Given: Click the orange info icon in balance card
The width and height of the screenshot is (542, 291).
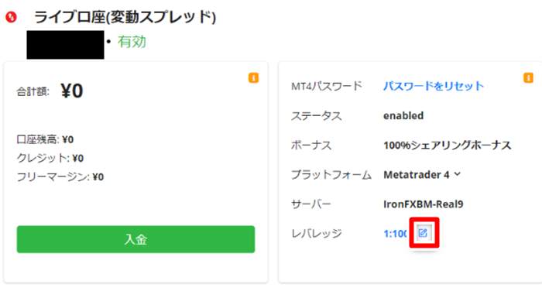Looking at the screenshot, I should coord(253,77).
